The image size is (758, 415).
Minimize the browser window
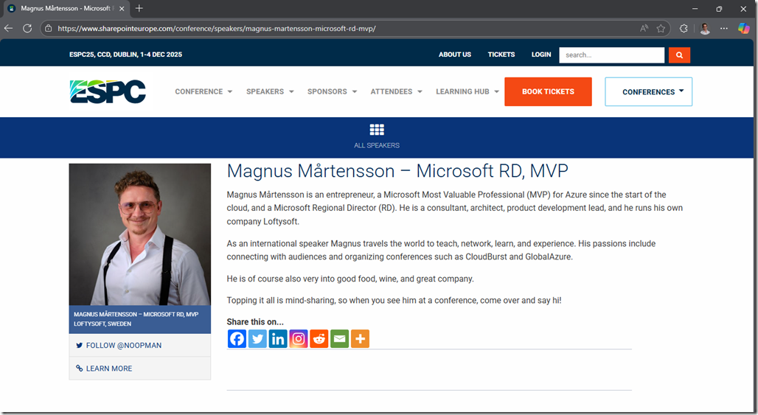click(x=695, y=9)
